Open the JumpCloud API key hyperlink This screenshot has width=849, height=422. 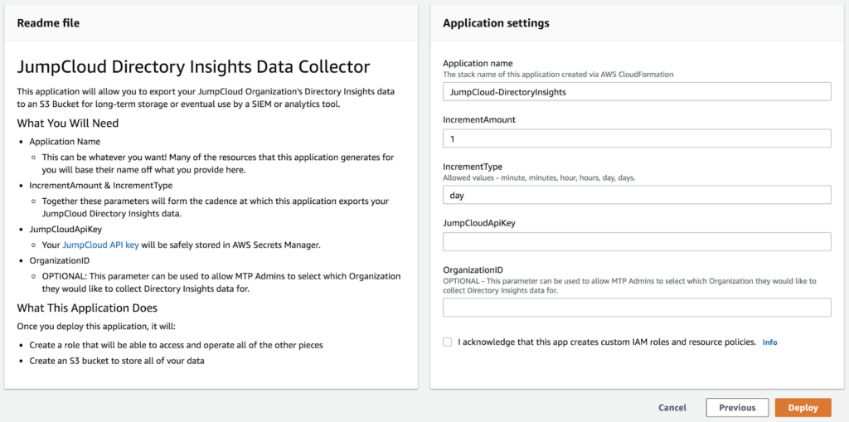click(x=100, y=245)
